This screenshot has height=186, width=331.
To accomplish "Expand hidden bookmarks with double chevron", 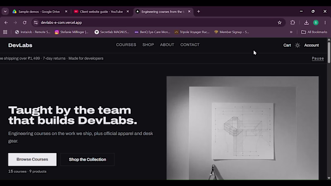I will point(291,32).
